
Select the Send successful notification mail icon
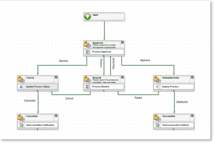click(157, 125)
